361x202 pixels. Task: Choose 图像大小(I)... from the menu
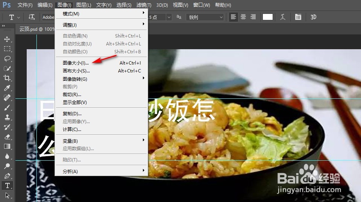pyautogui.click(x=101, y=63)
